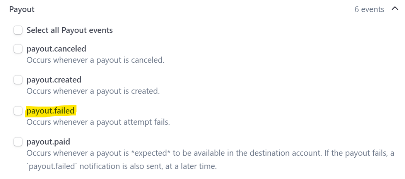Click the payout.canceled event name
Screen dimensions: 405x179
click(56, 49)
